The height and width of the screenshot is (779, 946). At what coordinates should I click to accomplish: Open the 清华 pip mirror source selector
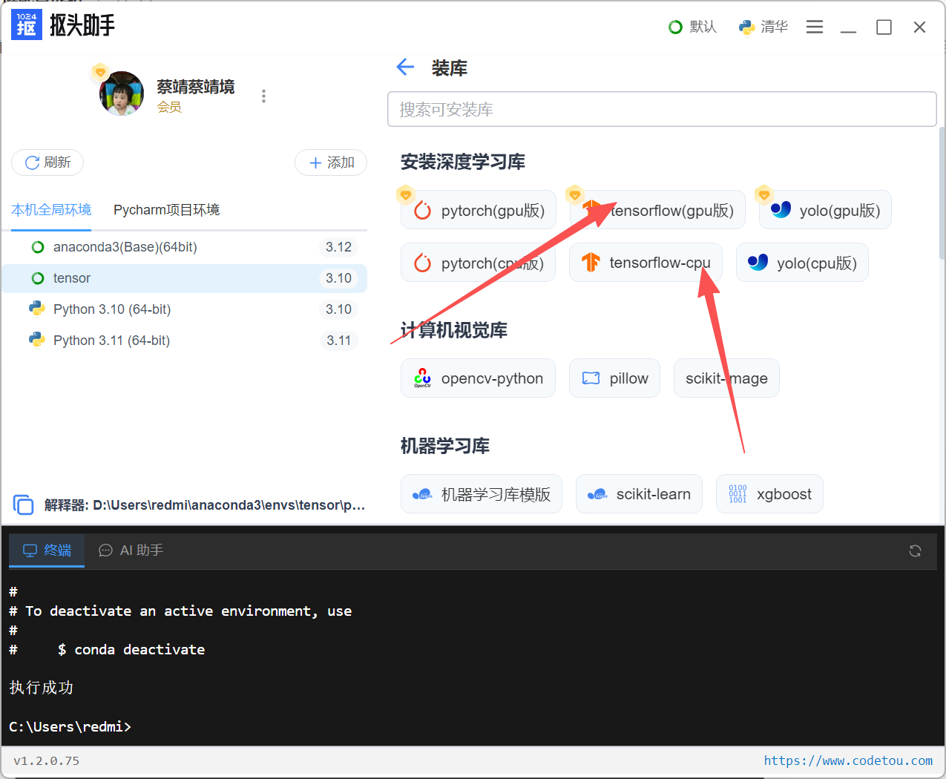(x=763, y=27)
